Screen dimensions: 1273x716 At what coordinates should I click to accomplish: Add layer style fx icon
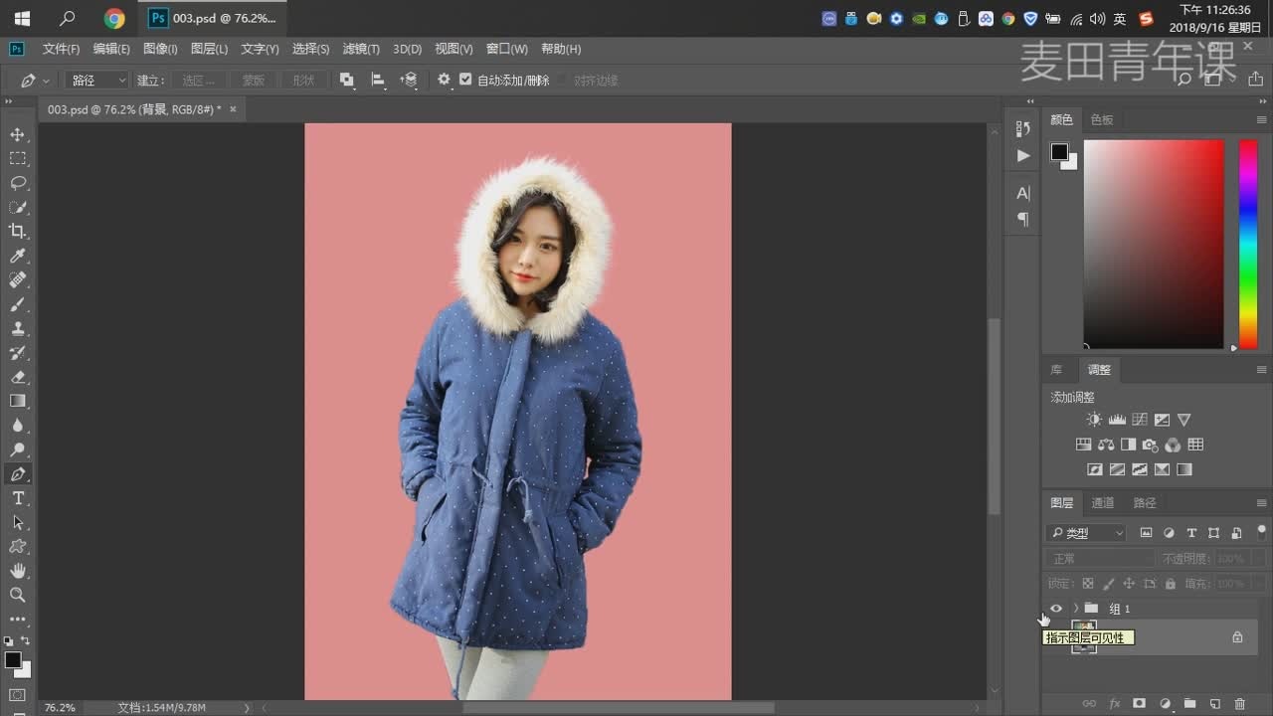click(1115, 704)
